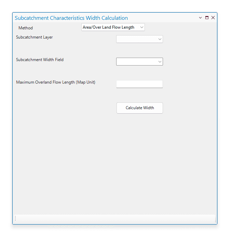Click the 'Method' label
Screen dimensions: 245x246
tap(26, 28)
